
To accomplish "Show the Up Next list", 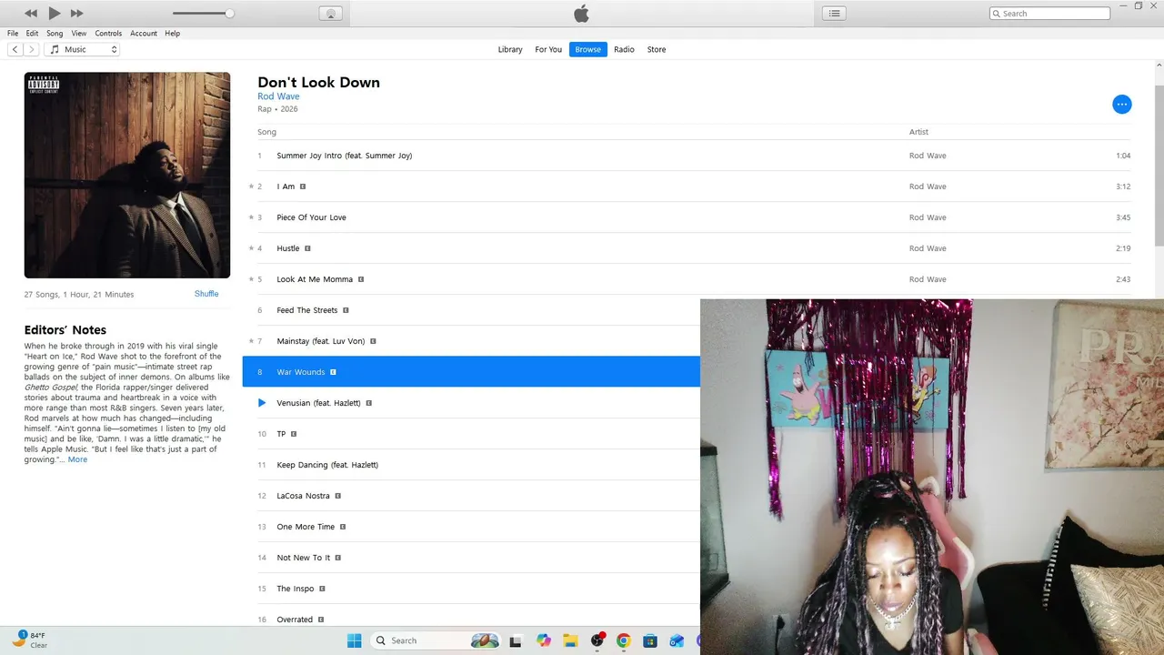I will (x=834, y=13).
